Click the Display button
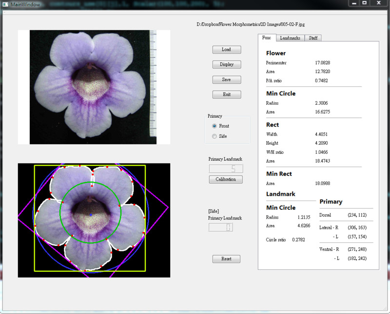 coord(227,64)
